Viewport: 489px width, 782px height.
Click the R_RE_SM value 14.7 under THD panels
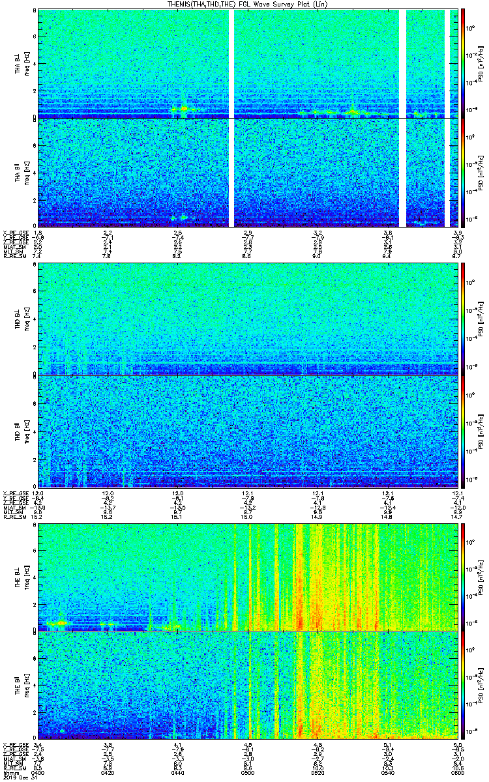tap(458, 516)
